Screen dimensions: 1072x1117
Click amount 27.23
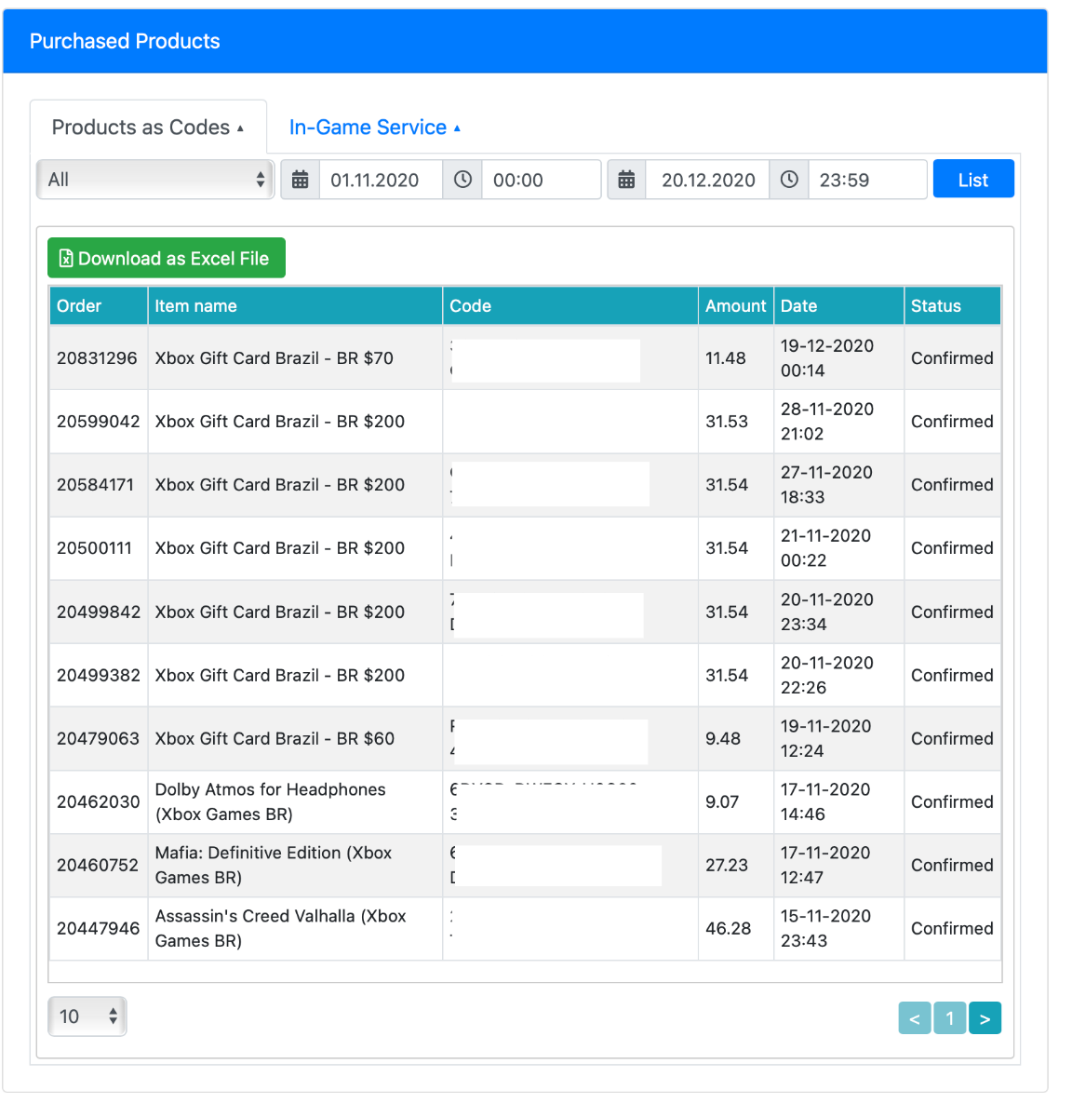coord(727,866)
